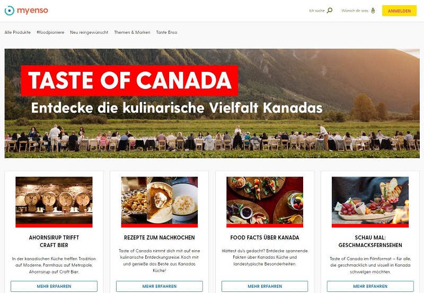This screenshot has width=424, height=293.
Task: Click the Taste of Canada hero banner
Action: [x=212, y=103]
